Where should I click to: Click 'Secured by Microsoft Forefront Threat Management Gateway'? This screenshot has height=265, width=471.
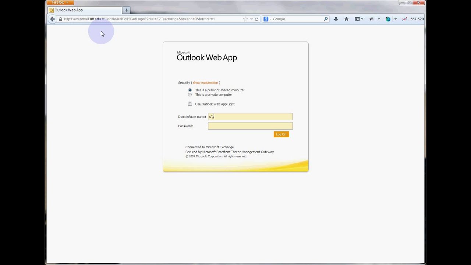click(230, 152)
